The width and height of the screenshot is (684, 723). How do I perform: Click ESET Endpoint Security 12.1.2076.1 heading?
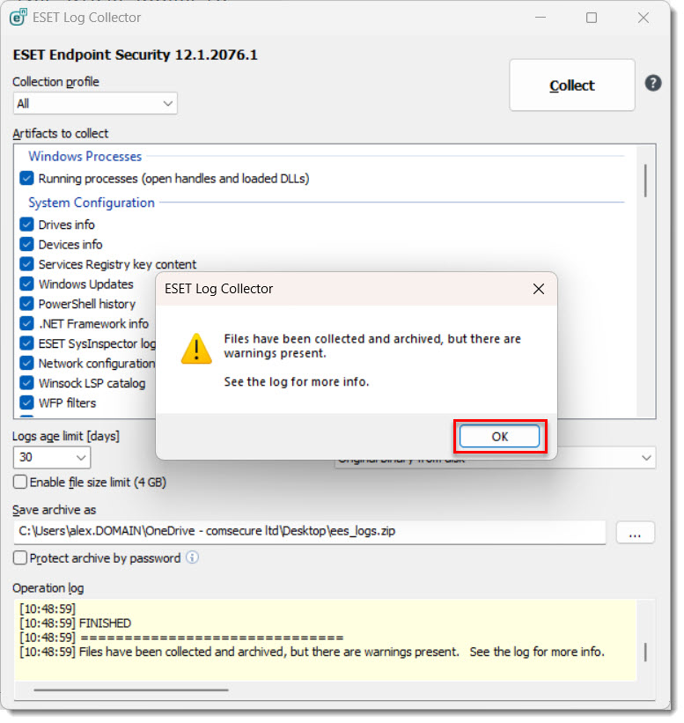tap(136, 55)
